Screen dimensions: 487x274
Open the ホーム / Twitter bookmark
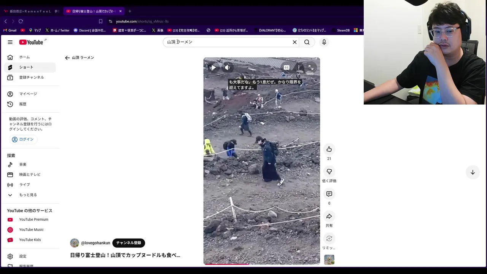[x=57, y=30]
